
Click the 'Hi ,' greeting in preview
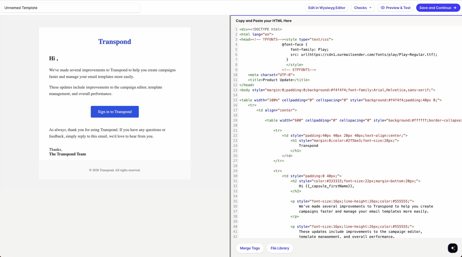click(x=53, y=58)
